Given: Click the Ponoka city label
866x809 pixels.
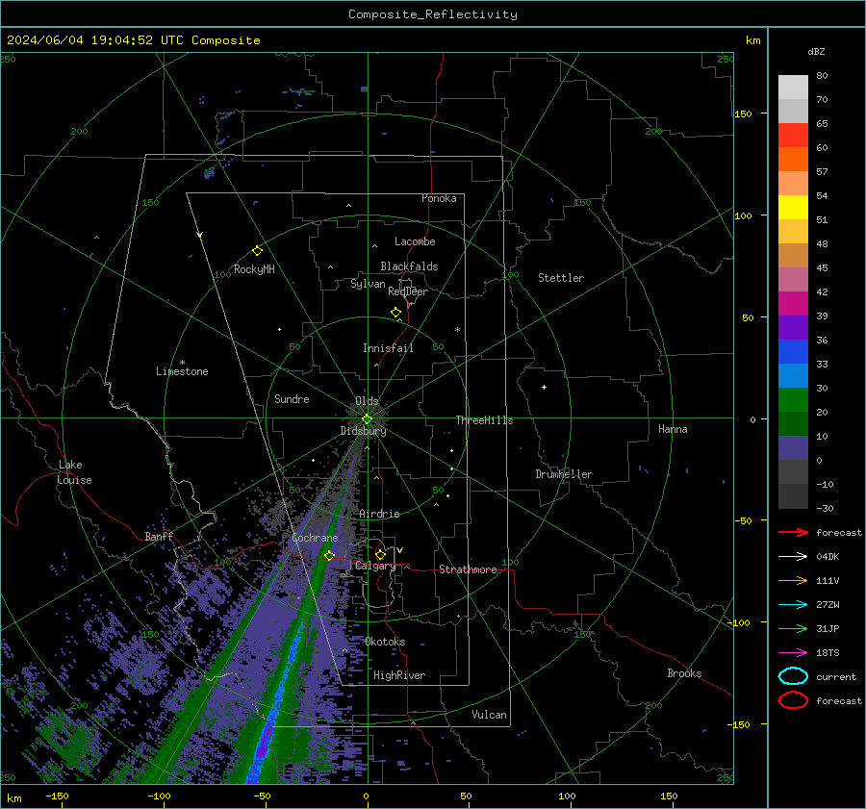Looking at the screenshot, I should point(439,198).
